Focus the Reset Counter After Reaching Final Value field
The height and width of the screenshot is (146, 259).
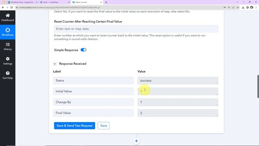point(136,29)
